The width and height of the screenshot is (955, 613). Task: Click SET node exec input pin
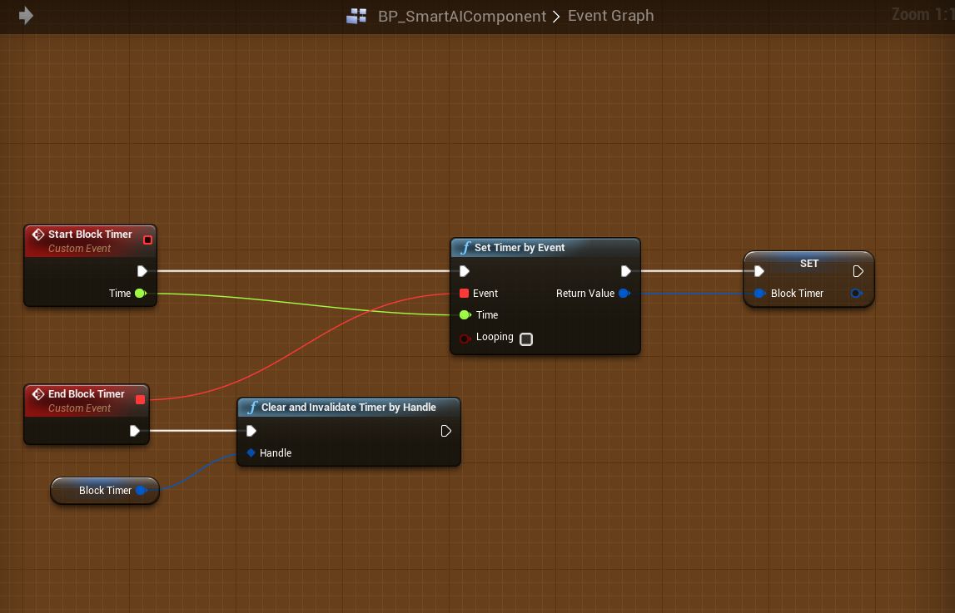click(x=759, y=271)
